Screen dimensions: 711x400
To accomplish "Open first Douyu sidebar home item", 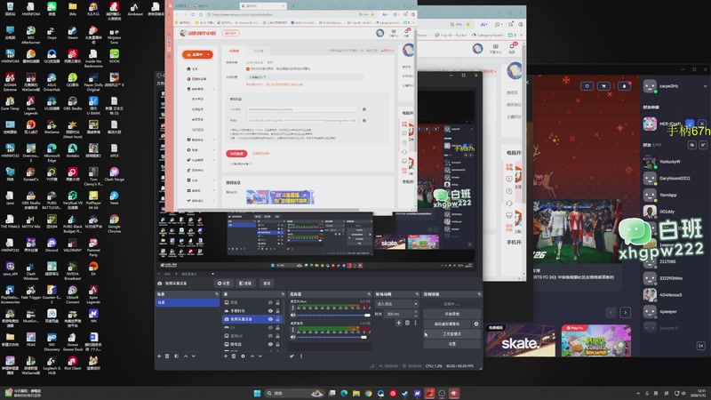I will coord(192,69).
